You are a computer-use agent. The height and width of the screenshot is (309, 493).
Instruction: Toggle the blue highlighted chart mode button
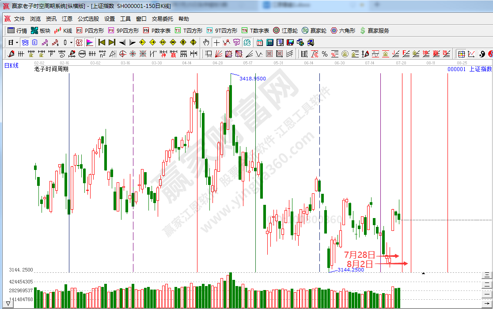coord(25,42)
